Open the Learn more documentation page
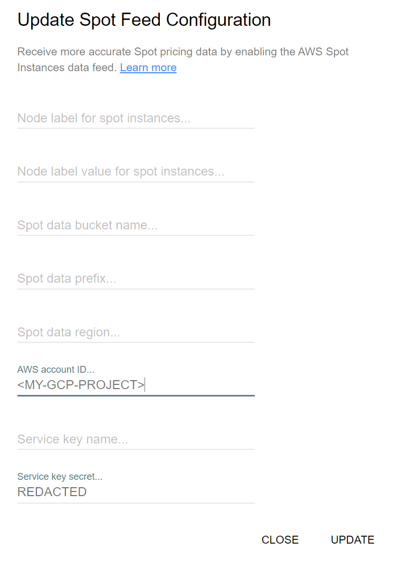 tap(148, 67)
